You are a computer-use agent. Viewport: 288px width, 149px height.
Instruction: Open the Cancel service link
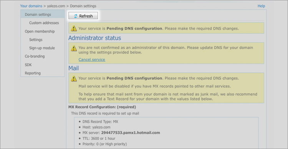92,60
